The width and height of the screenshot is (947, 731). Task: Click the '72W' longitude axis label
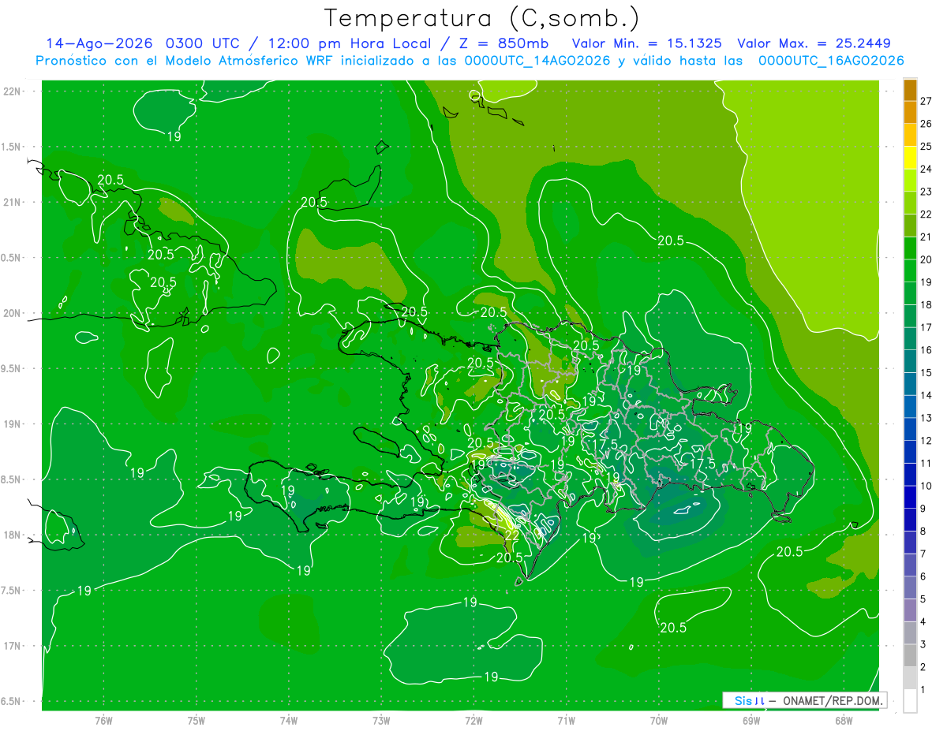coord(473,721)
